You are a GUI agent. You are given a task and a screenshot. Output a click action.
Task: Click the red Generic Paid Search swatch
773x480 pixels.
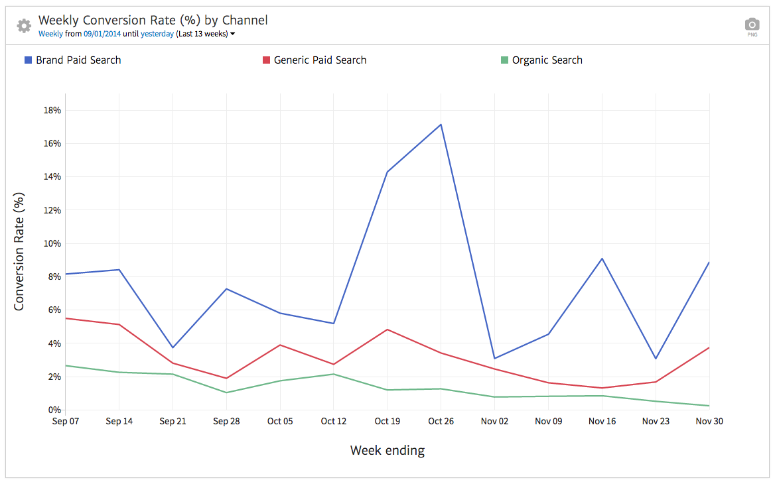[266, 60]
